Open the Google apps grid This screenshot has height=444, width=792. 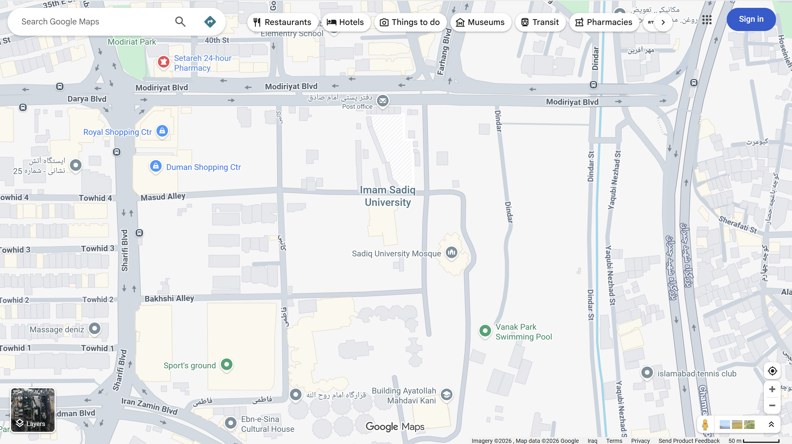(x=707, y=20)
